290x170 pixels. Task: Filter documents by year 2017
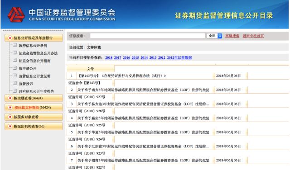(118, 57)
